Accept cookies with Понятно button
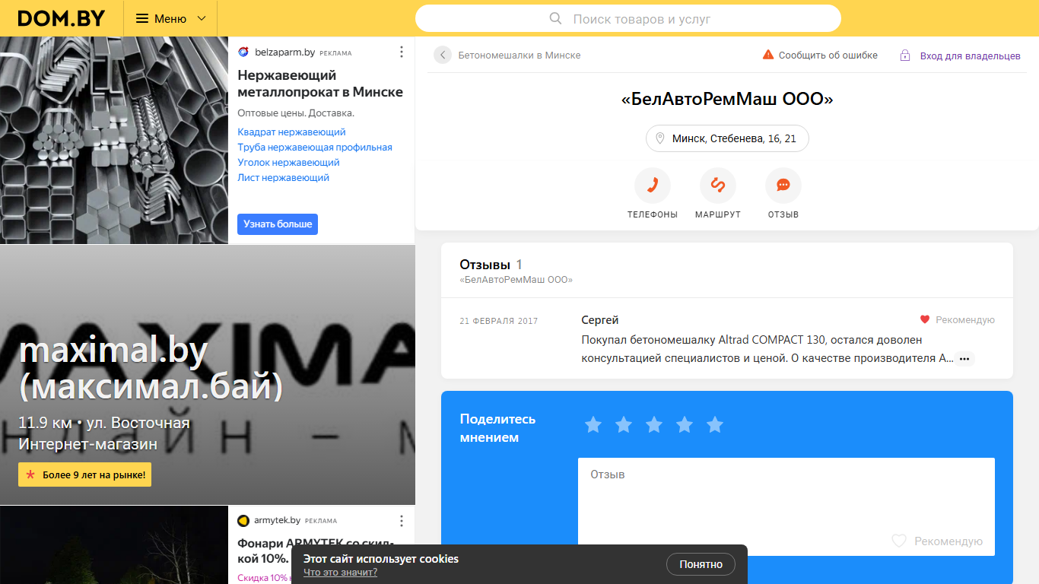1039x584 pixels. coord(701,564)
